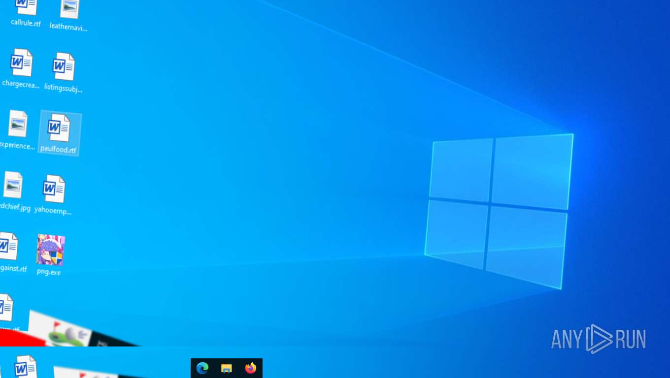Click the callrule.rtf file name label
The height and width of the screenshot is (378, 670).
[26, 23]
